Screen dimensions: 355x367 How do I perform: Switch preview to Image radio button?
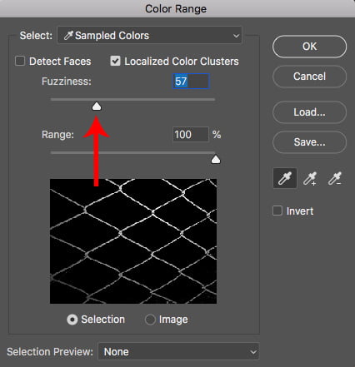click(x=150, y=320)
